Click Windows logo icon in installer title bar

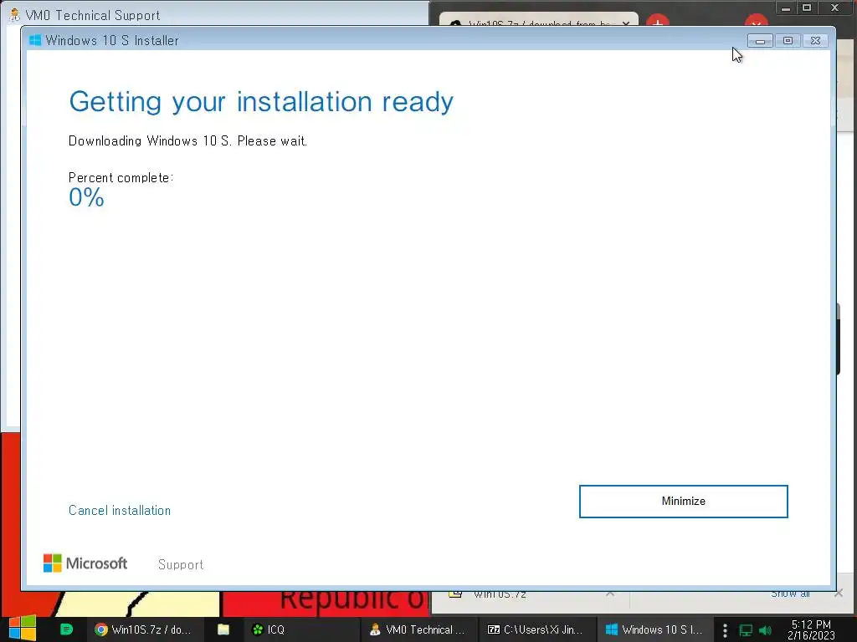click(x=35, y=40)
